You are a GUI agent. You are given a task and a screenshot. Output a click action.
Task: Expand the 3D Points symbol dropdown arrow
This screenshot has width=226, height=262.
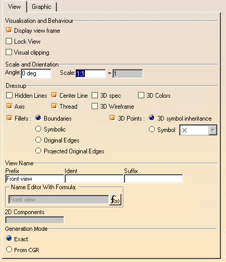(x=213, y=130)
